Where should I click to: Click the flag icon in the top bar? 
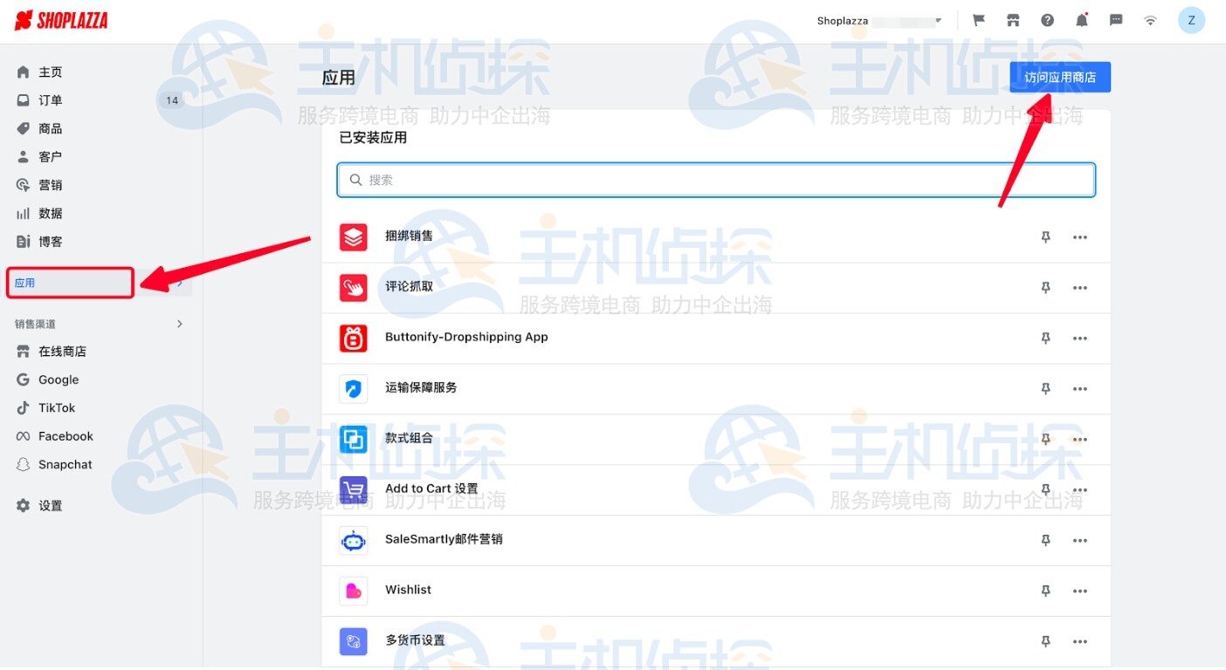click(x=978, y=19)
